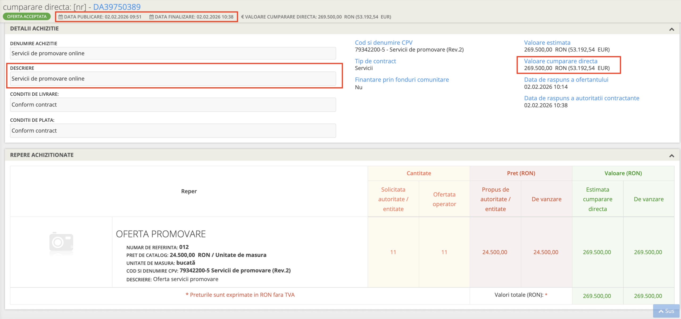Click Finantare prin fonduri comunitare label
Viewport: 681px width, 319px height.
tap(402, 80)
